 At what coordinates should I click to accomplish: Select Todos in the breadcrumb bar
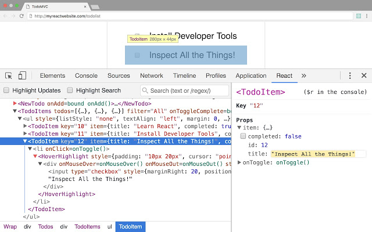point(45,227)
